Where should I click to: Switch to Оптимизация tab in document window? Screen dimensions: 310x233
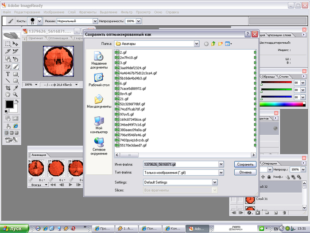pyautogui.click(x=58, y=38)
